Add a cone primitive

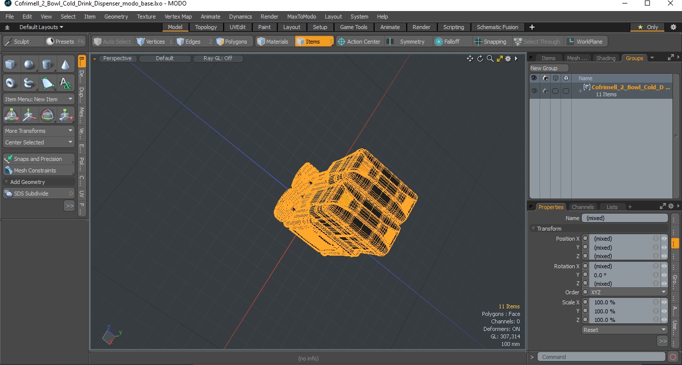pos(65,65)
